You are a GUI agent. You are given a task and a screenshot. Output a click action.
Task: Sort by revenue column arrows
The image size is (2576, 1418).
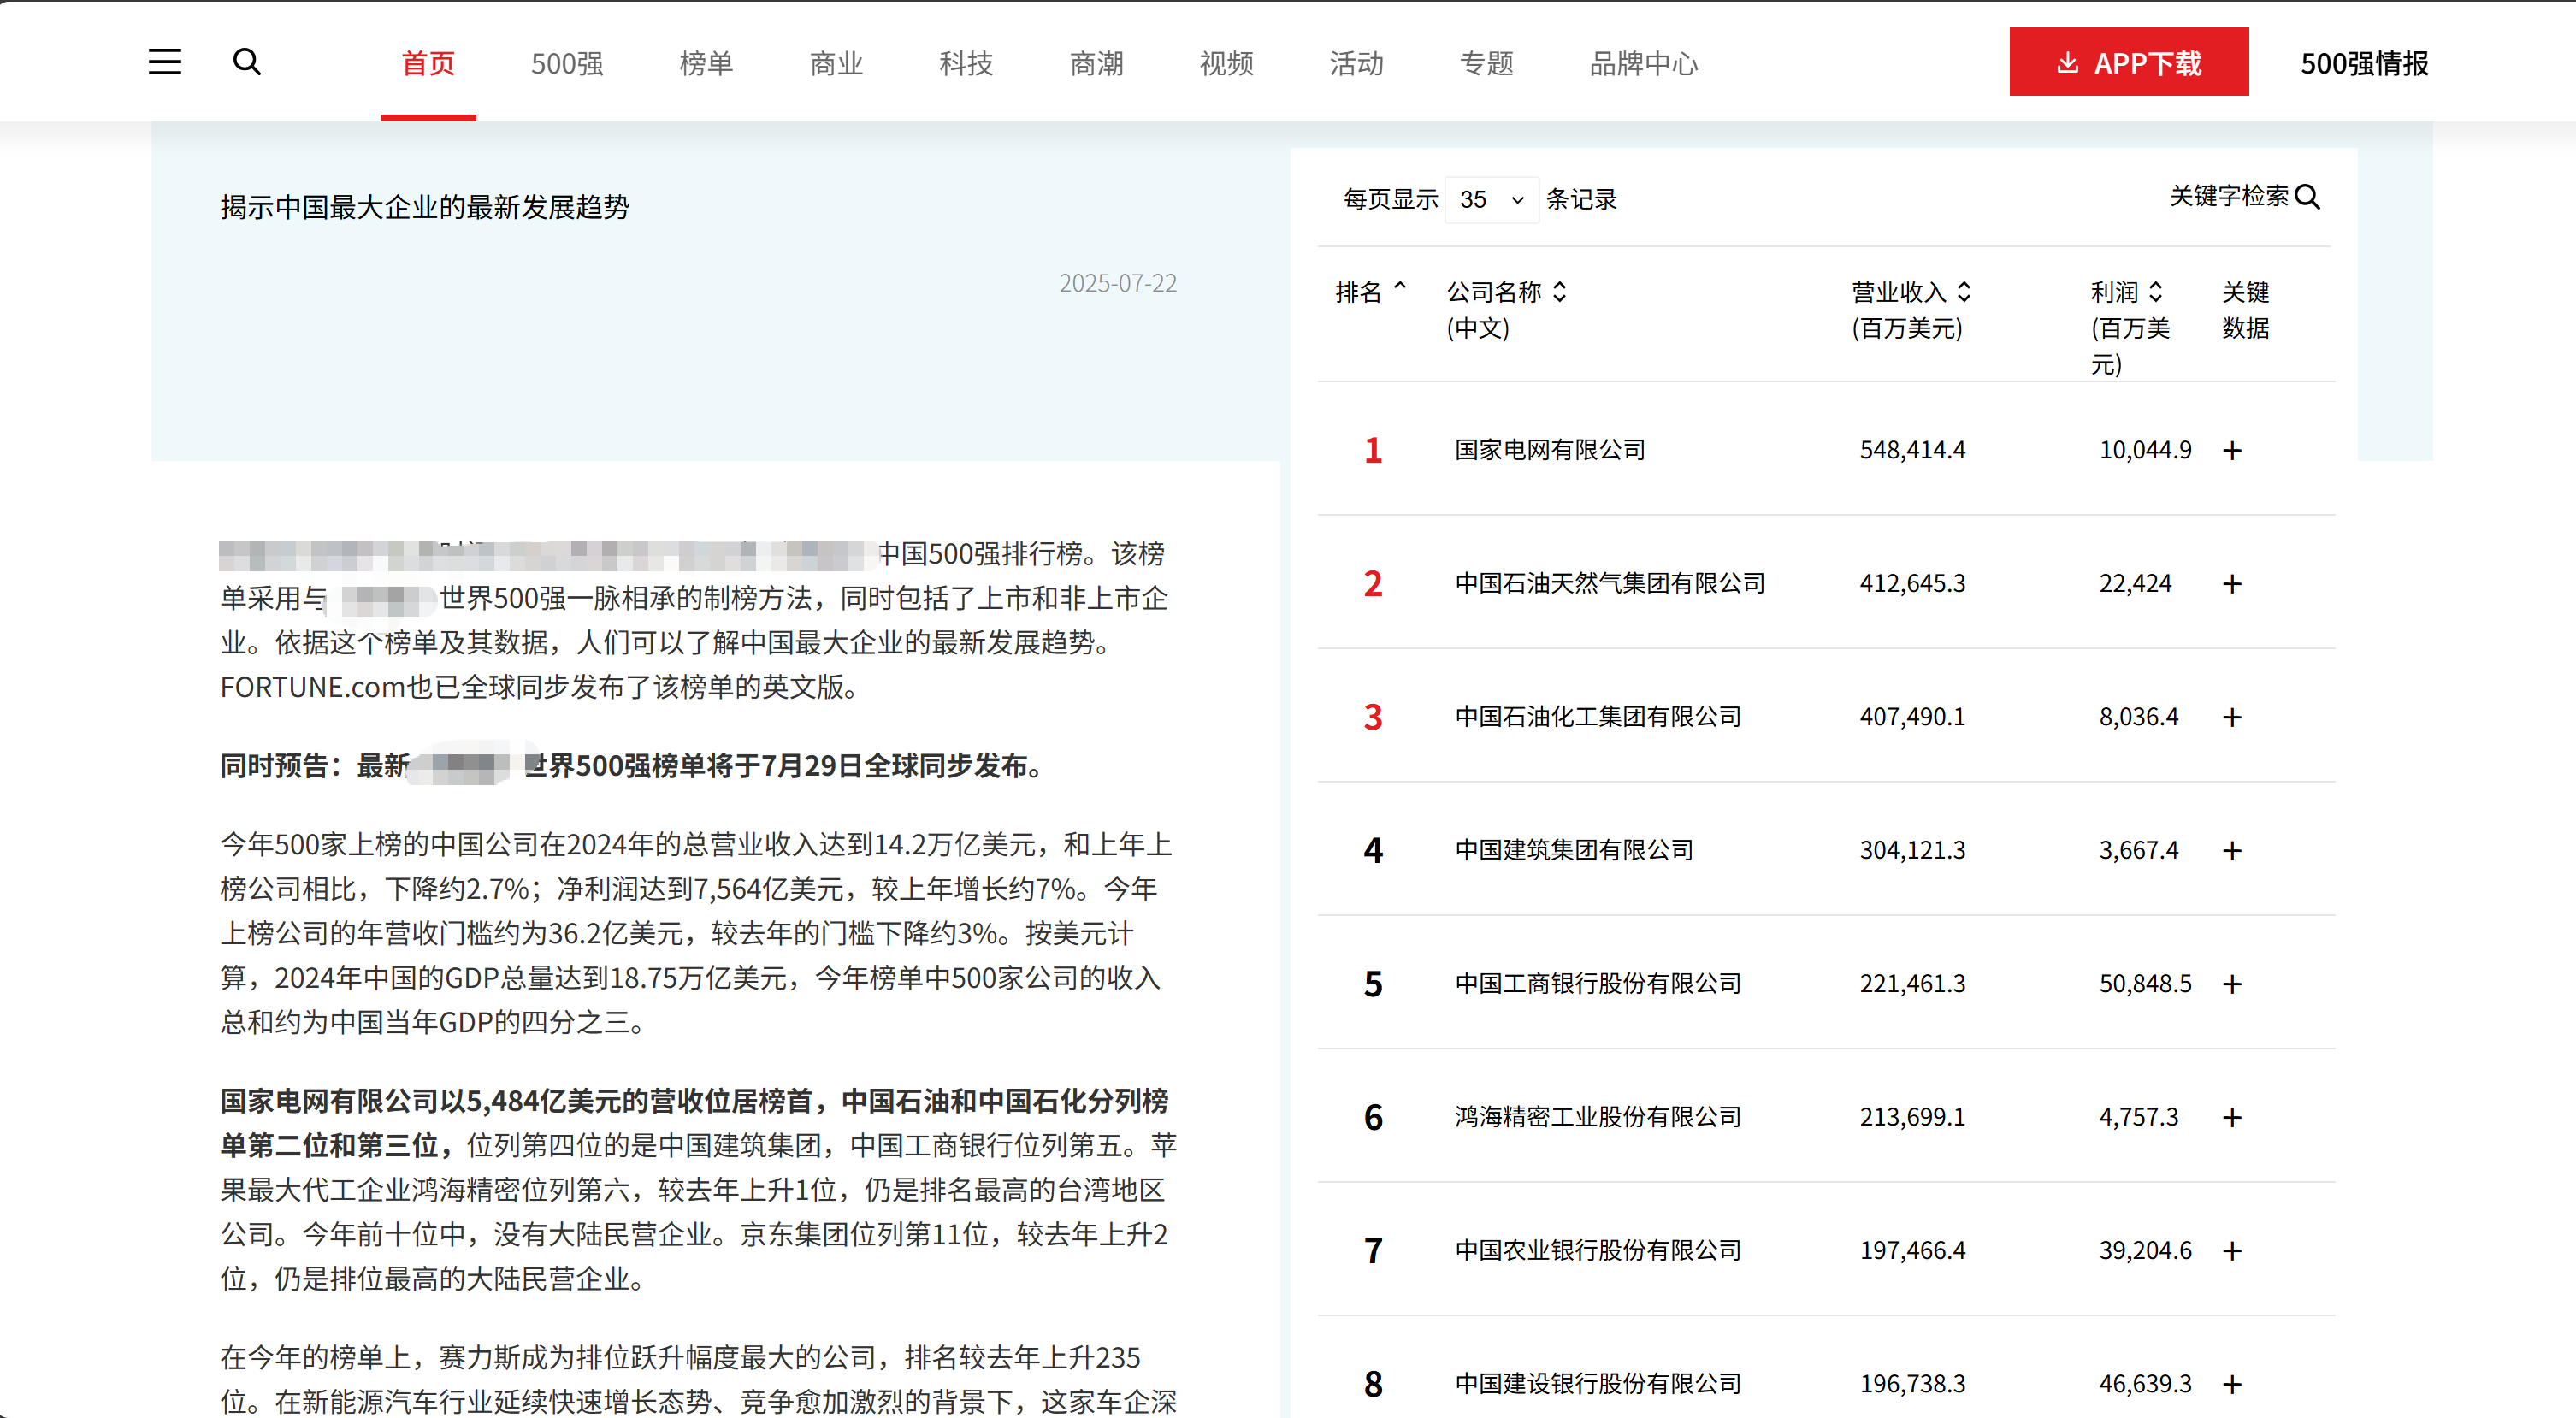coord(1964,291)
